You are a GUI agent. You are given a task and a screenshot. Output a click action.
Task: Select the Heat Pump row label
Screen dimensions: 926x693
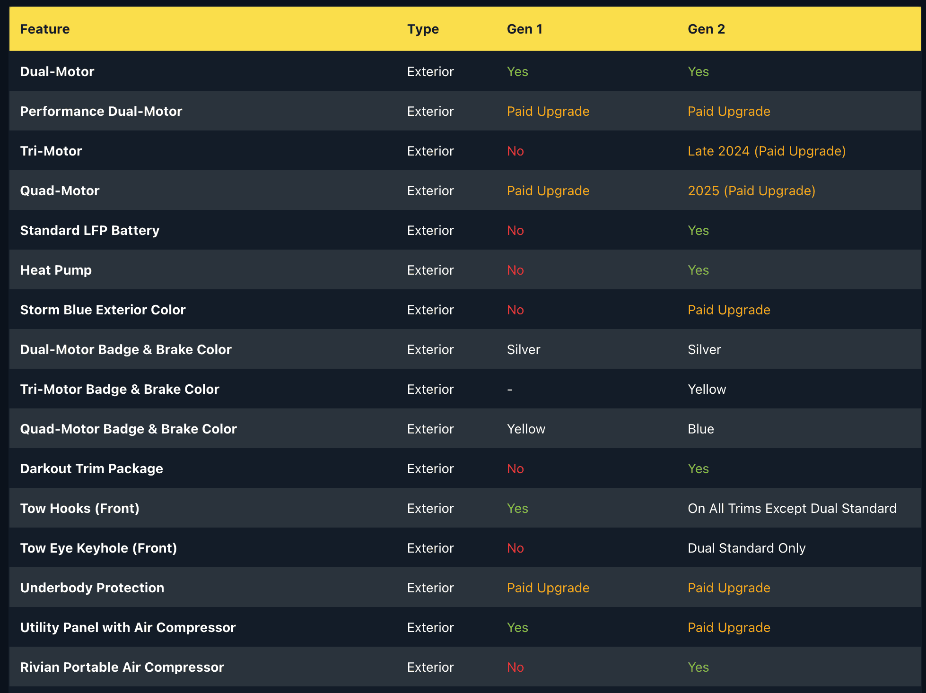[x=56, y=270]
